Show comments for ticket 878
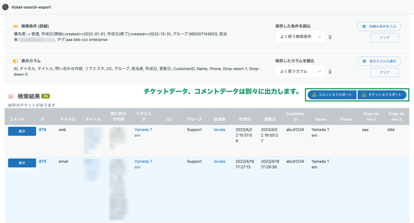 pos(22,131)
